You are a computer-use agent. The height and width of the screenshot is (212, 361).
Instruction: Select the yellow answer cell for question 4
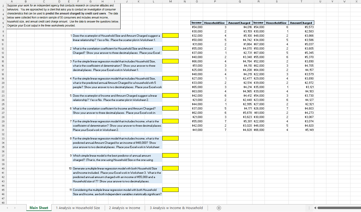point(171,78)
